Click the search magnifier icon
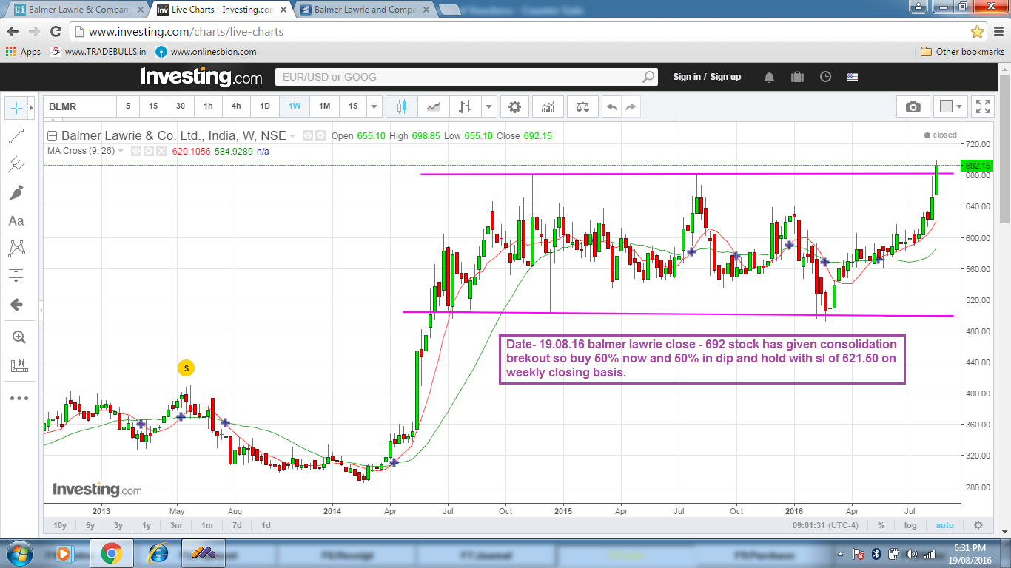 click(648, 77)
